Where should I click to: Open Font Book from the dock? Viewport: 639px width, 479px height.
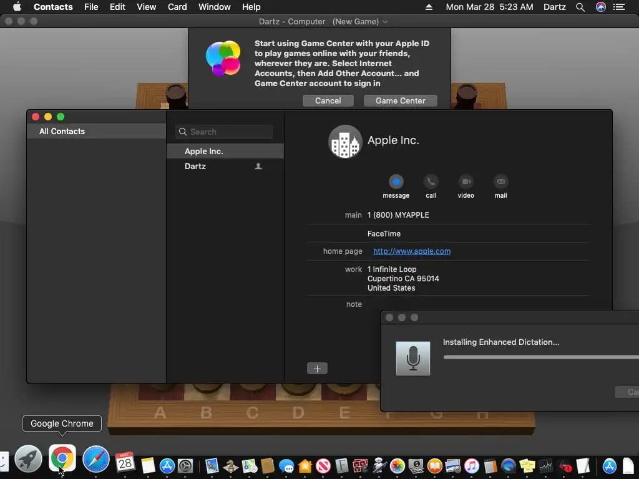click(x=342, y=466)
